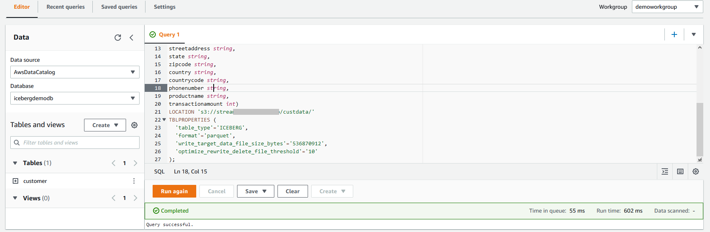Open editor preferences gear icon

(x=696, y=171)
